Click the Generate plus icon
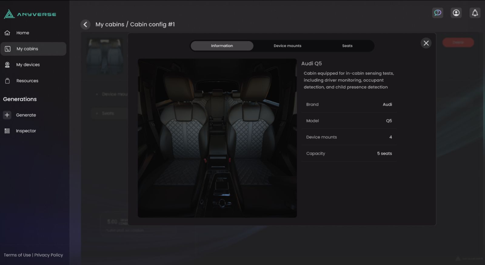This screenshot has width=485, height=265. pos(7,115)
